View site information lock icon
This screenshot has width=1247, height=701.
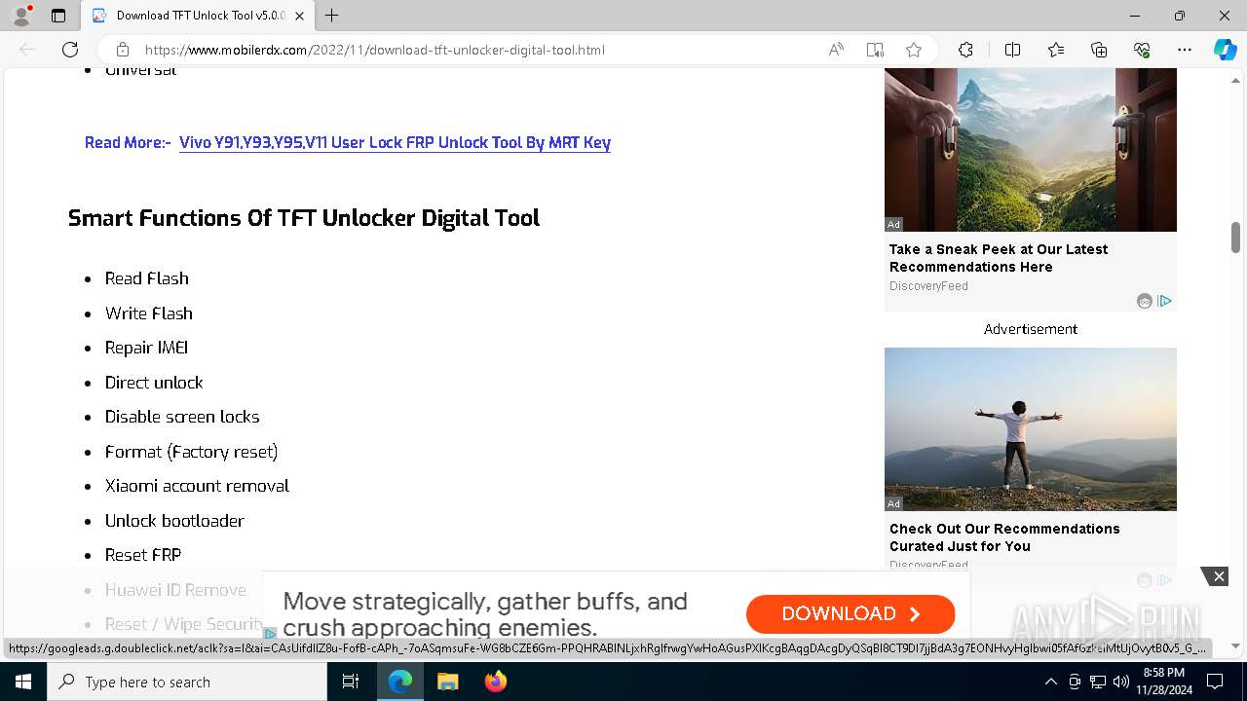(x=123, y=50)
